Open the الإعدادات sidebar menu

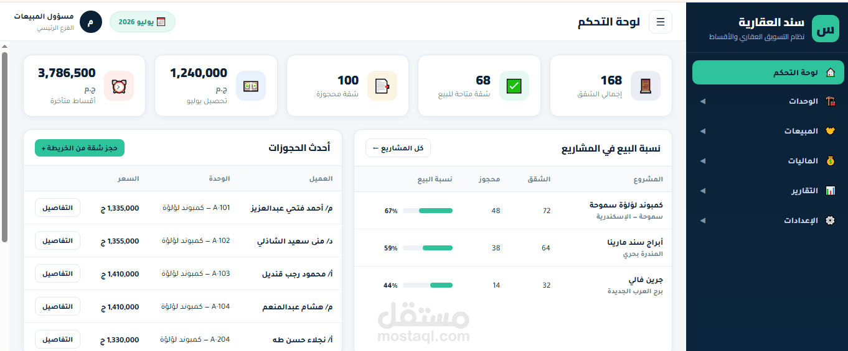pyautogui.click(x=767, y=221)
